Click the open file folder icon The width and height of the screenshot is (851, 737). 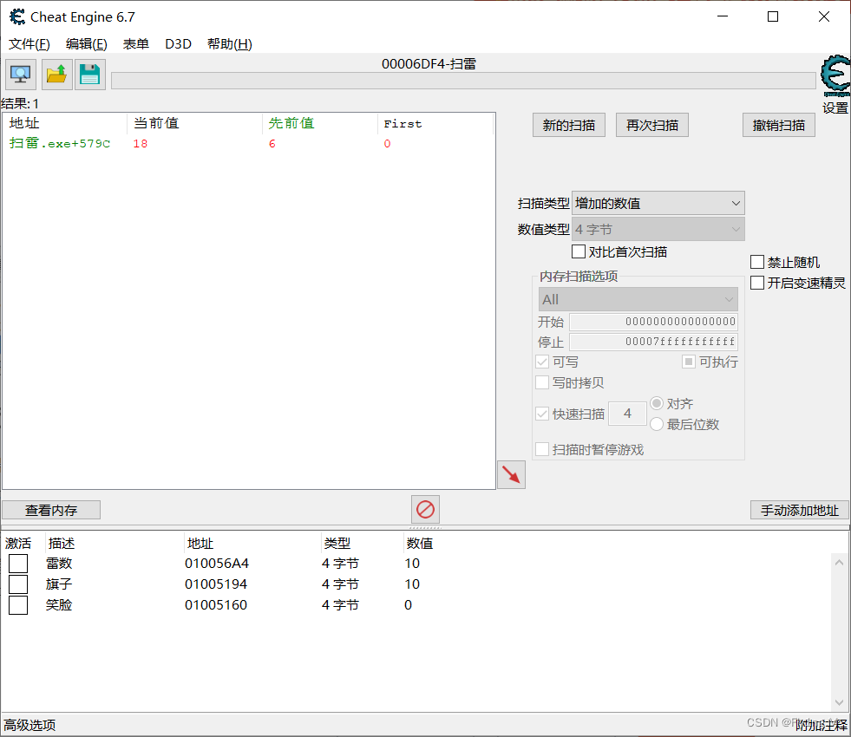[x=56, y=75]
